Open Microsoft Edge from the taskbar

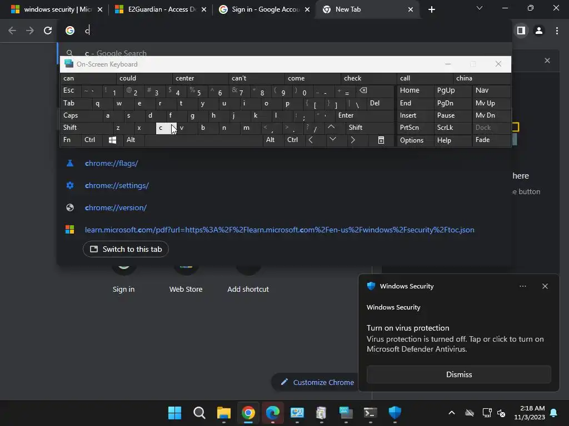(x=272, y=413)
